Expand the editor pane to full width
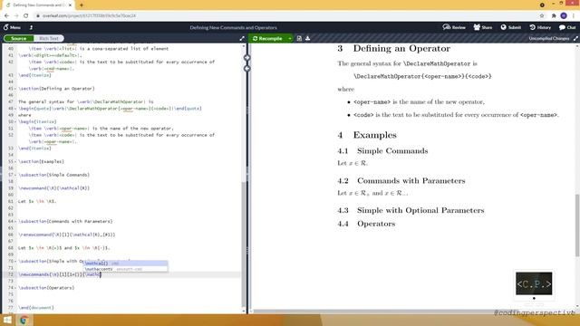The width and height of the screenshot is (580, 326). pos(242,38)
